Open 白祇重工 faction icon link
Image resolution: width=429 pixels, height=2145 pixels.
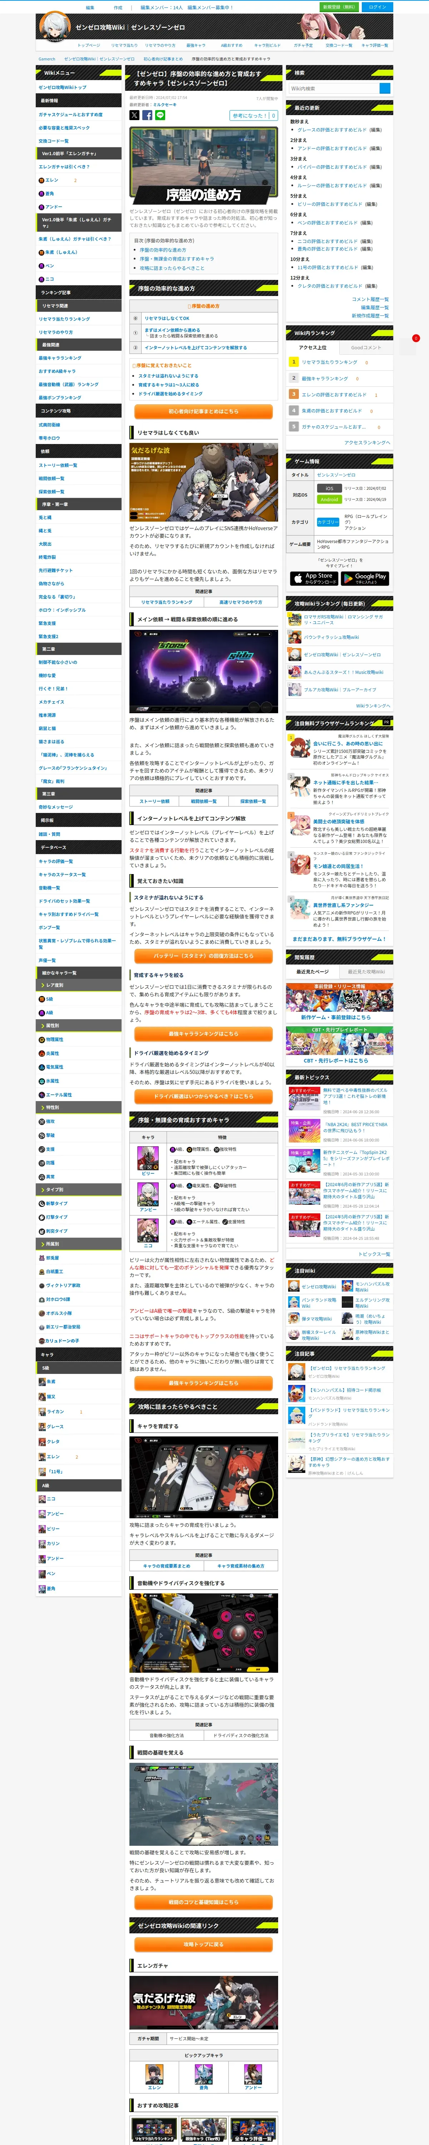51,1272
